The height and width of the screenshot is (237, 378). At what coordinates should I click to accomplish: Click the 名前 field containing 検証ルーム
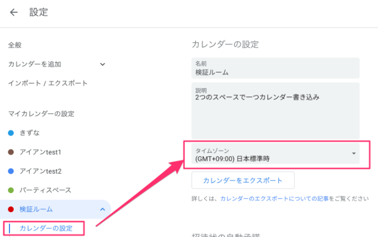(x=275, y=68)
